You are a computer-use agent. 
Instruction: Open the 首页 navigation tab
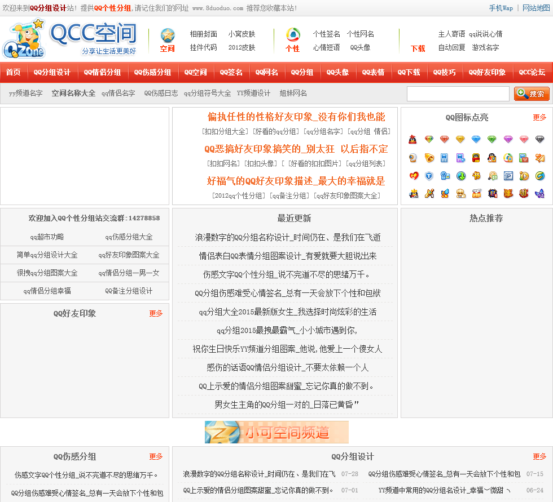(14, 73)
